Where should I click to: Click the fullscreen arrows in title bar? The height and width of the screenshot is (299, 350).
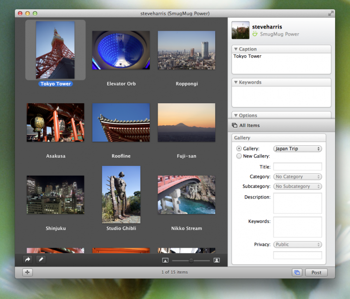point(330,14)
